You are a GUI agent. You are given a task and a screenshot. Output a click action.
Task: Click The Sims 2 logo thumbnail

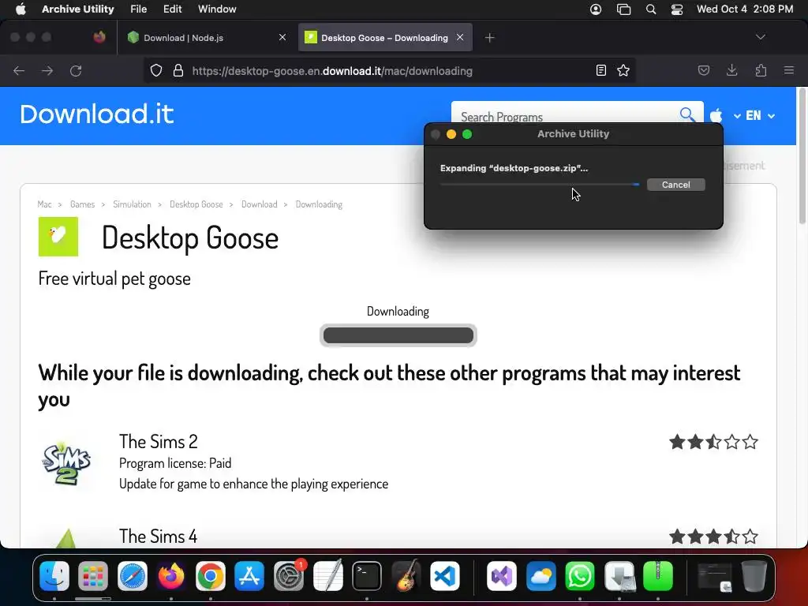(x=66, y=462)
